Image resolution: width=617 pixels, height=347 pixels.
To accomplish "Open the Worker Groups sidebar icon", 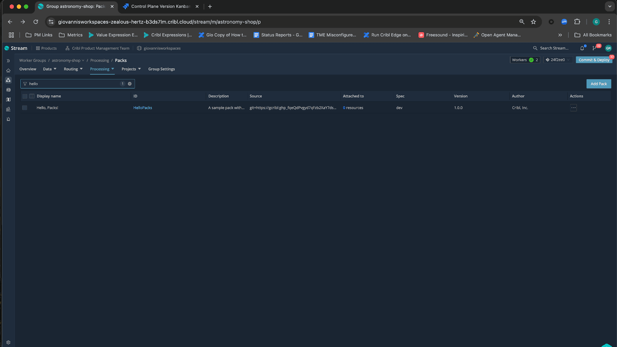I will pos(8,80).
